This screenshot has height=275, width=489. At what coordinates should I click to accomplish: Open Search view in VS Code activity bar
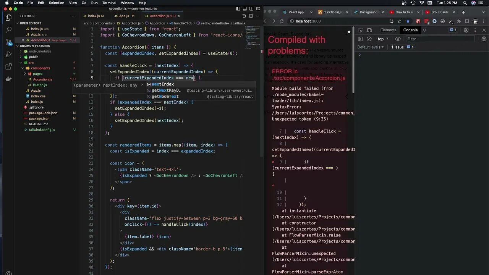[8, 30]
